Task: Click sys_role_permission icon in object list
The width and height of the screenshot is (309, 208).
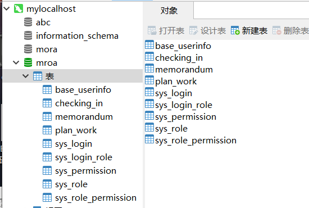Action: click(x=149, y=139)
